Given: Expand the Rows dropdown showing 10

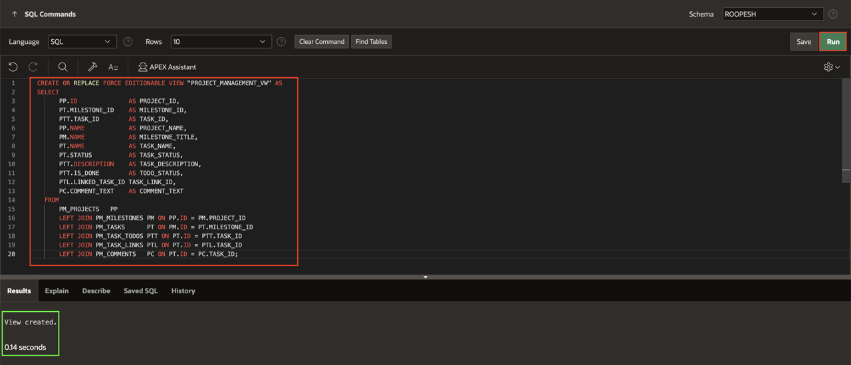Looking at the screenshot, I should 221,42.
